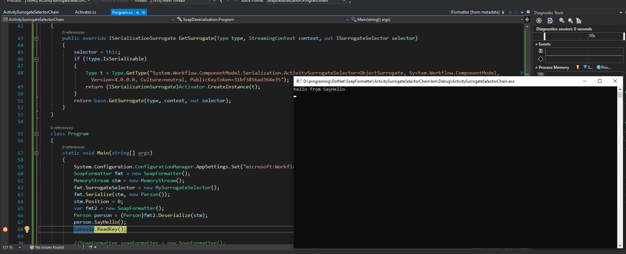Minimize the console window
626x254 pixels.
[585, 81]
